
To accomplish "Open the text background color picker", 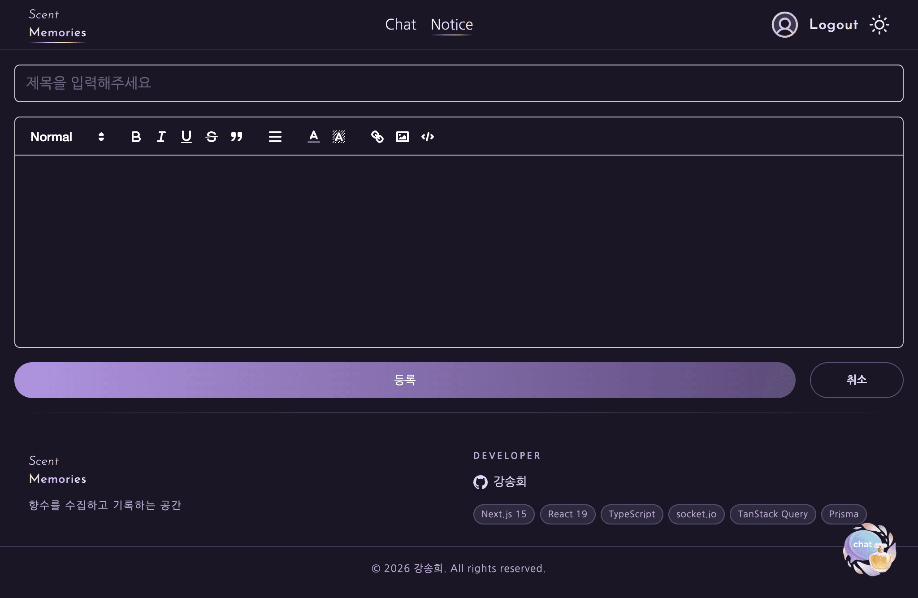I will coord(338,137).
